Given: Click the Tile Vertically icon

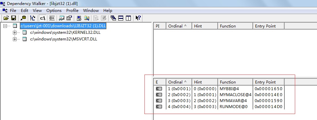Looking at the screenshot, I should coord(129,18).
